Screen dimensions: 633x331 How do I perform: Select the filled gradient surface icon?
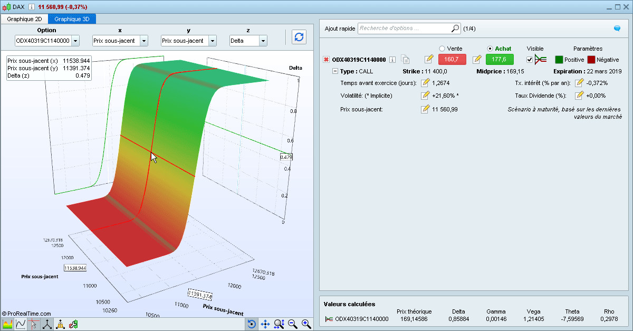[8, 324]
